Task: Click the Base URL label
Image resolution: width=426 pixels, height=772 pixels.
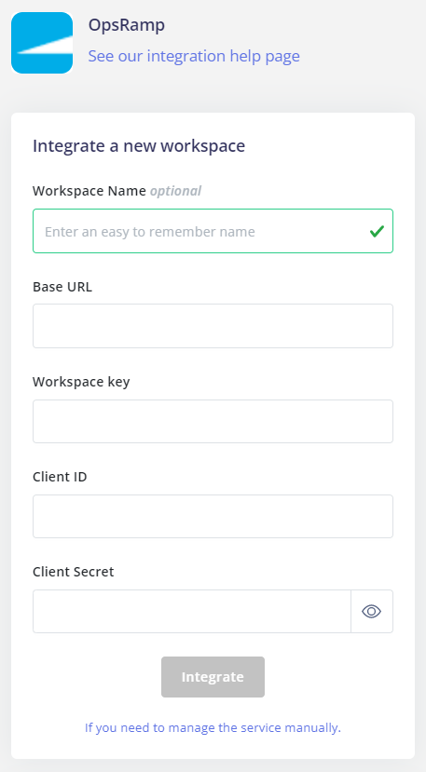Action: click(62, 287)
